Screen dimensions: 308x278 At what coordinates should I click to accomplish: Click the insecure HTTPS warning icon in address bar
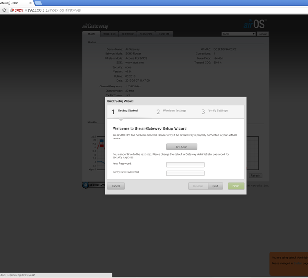pos(12,10)
